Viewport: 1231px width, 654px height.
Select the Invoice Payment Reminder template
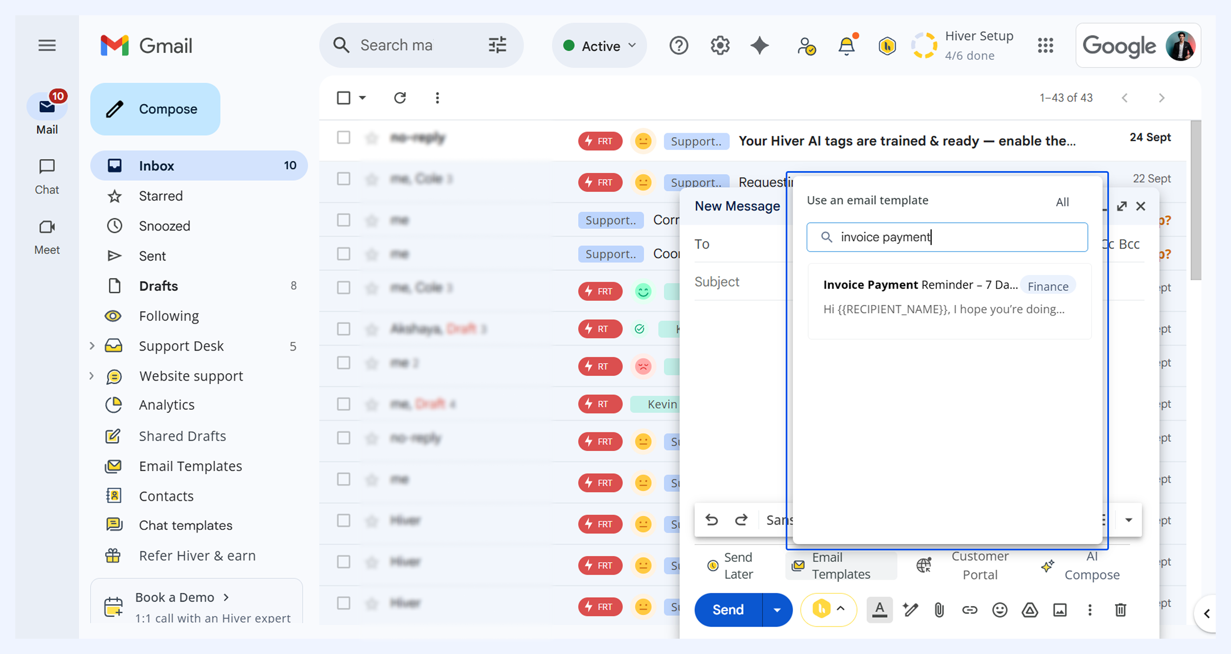tap(949, 301)
